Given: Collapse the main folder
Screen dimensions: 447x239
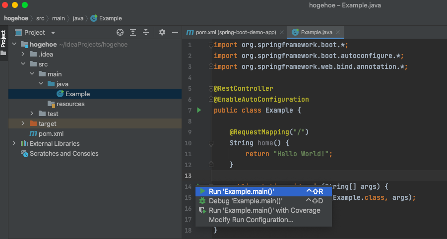Looking at the screenshot, I should coord(32,74).
